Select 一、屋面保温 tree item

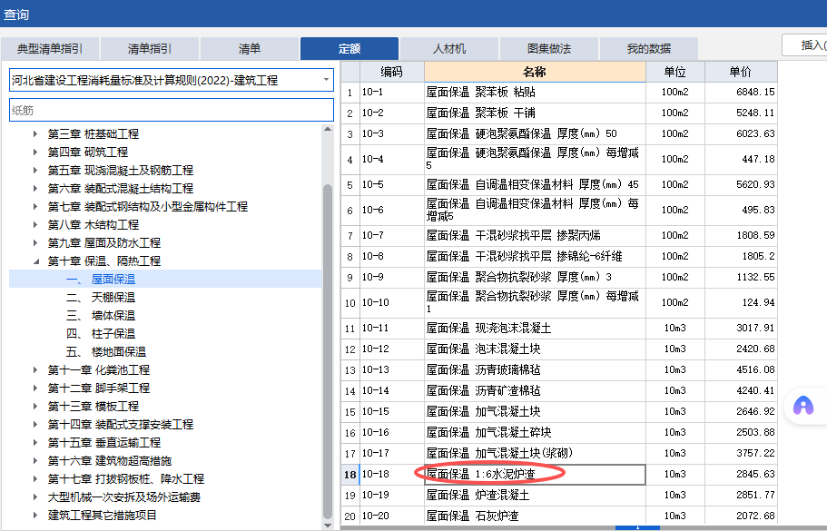click(165, 279)
